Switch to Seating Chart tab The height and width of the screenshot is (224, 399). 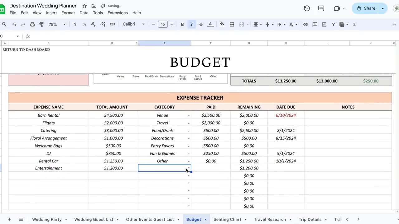[227, 219]
